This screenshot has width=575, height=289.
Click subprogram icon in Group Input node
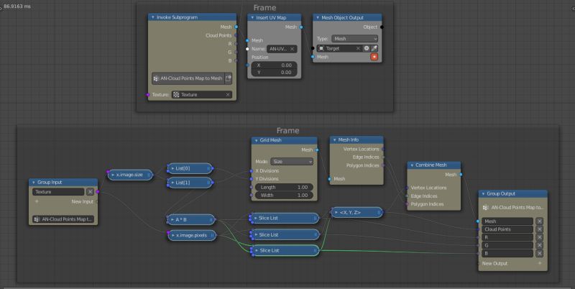[x=37, y=219]
